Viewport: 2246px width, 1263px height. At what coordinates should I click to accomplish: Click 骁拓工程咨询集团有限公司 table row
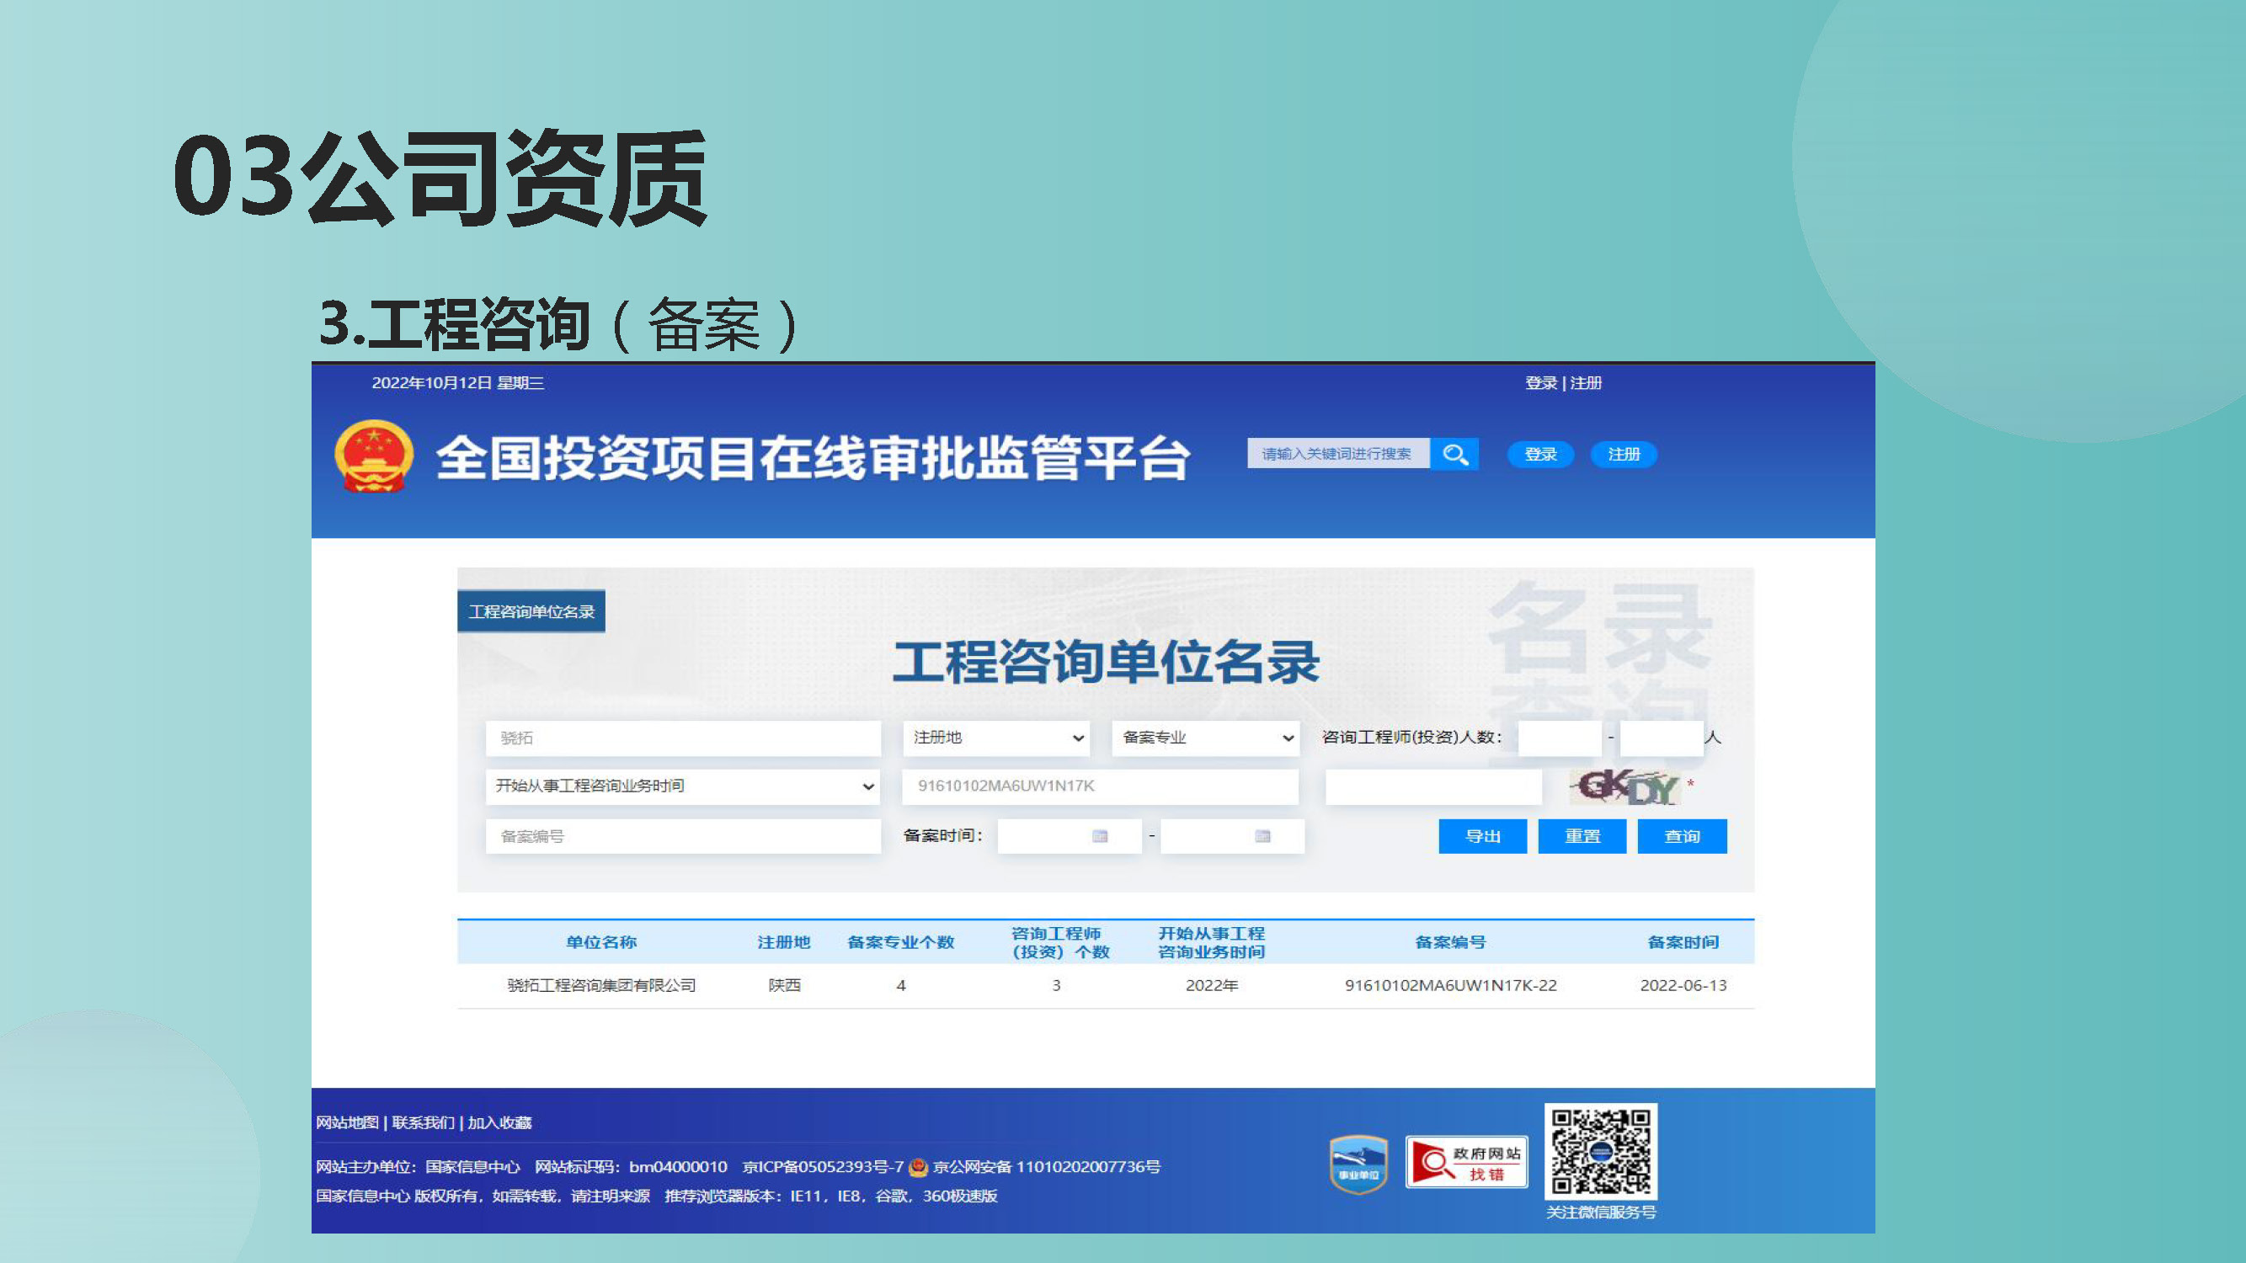click(x=1106, y=986)
